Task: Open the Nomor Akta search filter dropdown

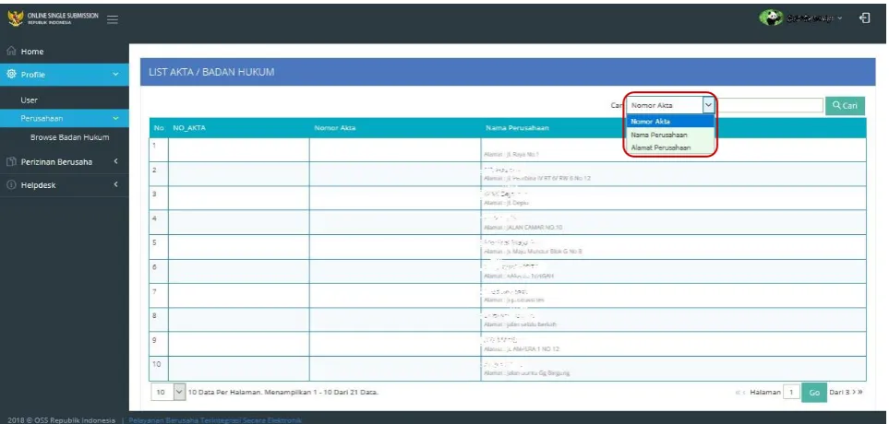Action: (670, 105)
